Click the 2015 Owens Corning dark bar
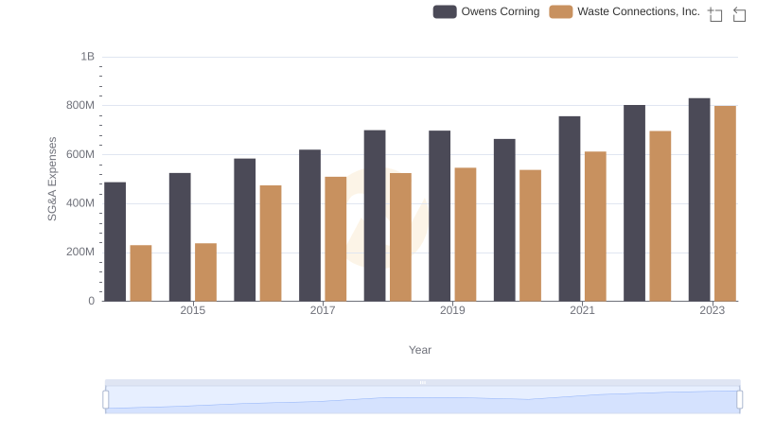The height and width of the screenshot is (436, 757). pyautogui.click(x=180, y=236)
